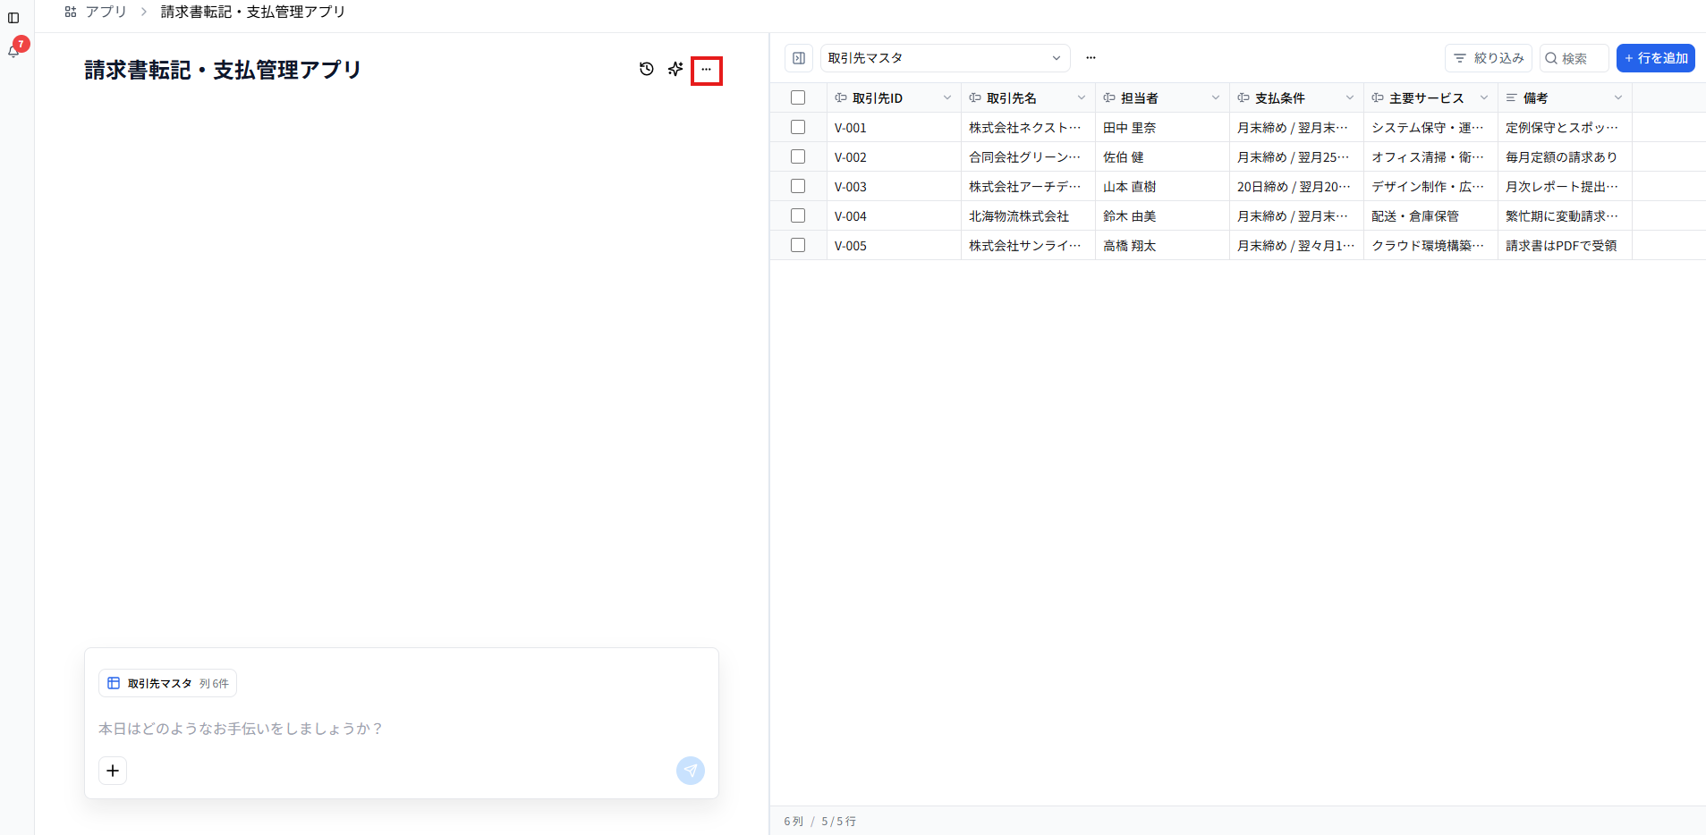The width and height of the screenshot is (1706, 835).
Task: Toggle the left sidebar panel icon
Action: point(13,18)
